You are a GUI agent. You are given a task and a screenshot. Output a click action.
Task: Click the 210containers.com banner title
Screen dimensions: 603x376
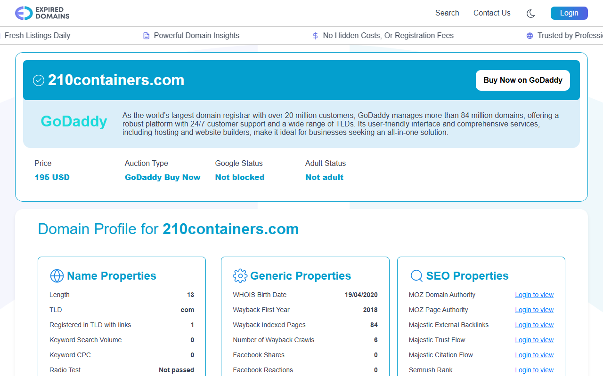pos(116,80)
